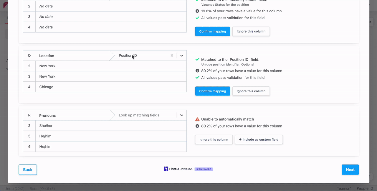Expand the Location field dropdown chevron
This screenshot has height=191, width=377.
[x=182, y=56]
